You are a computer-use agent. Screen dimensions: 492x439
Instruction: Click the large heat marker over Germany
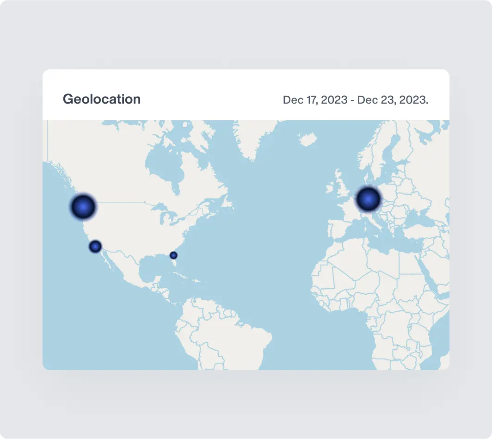point(369,199)
